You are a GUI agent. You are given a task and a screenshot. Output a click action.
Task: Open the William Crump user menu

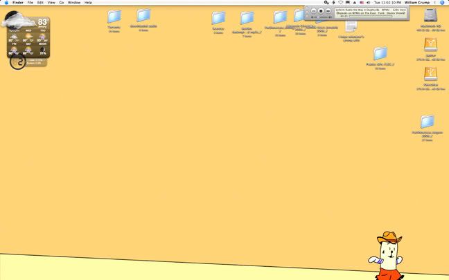[x=417, y=3]
